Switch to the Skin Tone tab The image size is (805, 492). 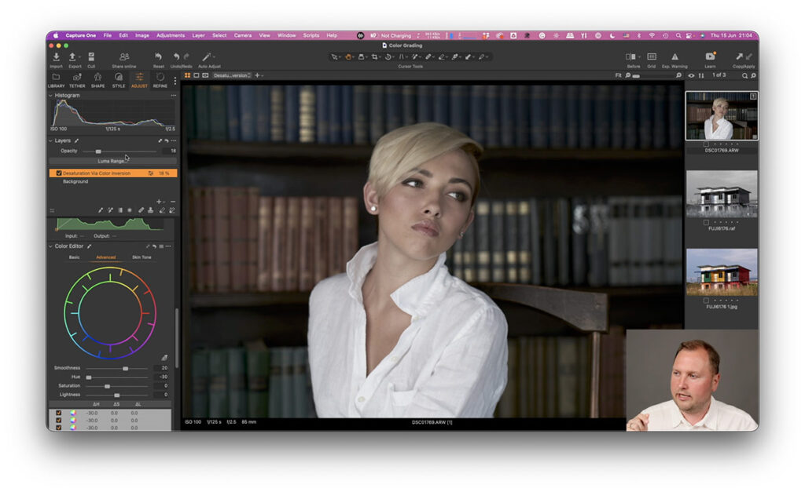(x=142, y=257)
